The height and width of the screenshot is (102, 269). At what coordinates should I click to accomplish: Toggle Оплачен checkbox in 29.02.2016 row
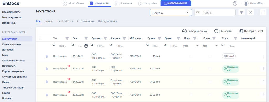[x=210, y=69]
